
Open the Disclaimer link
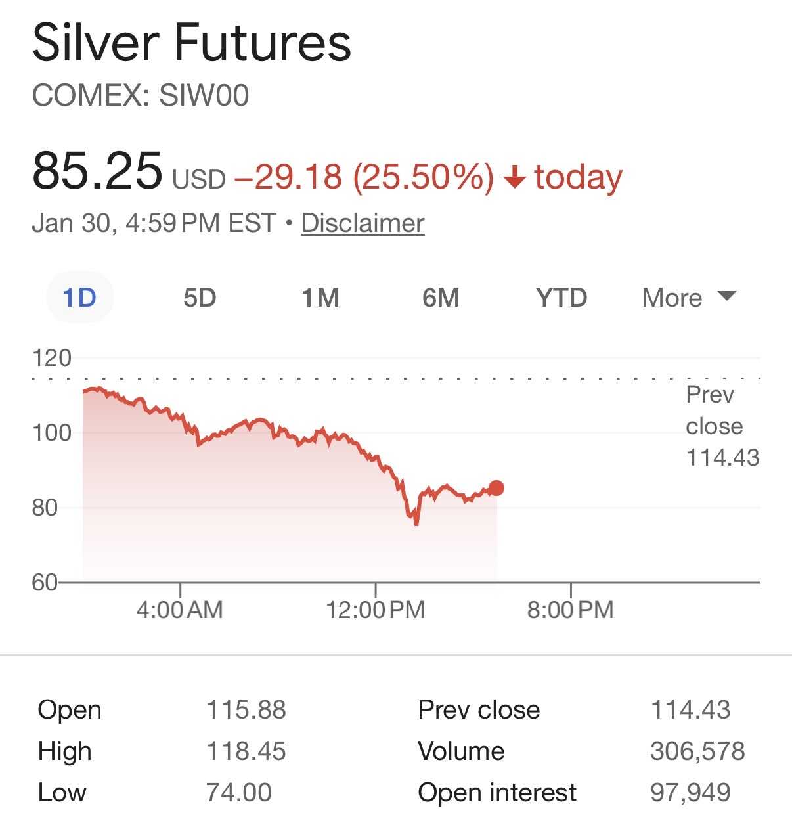(363, 223)
